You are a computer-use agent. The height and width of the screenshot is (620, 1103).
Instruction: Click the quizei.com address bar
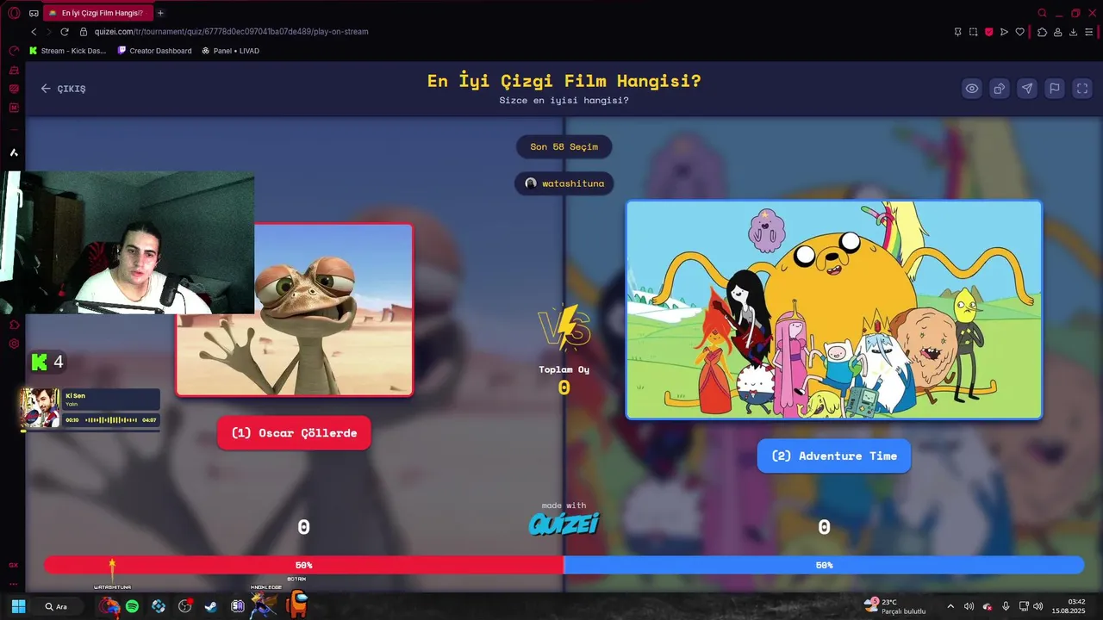(231, 32)
